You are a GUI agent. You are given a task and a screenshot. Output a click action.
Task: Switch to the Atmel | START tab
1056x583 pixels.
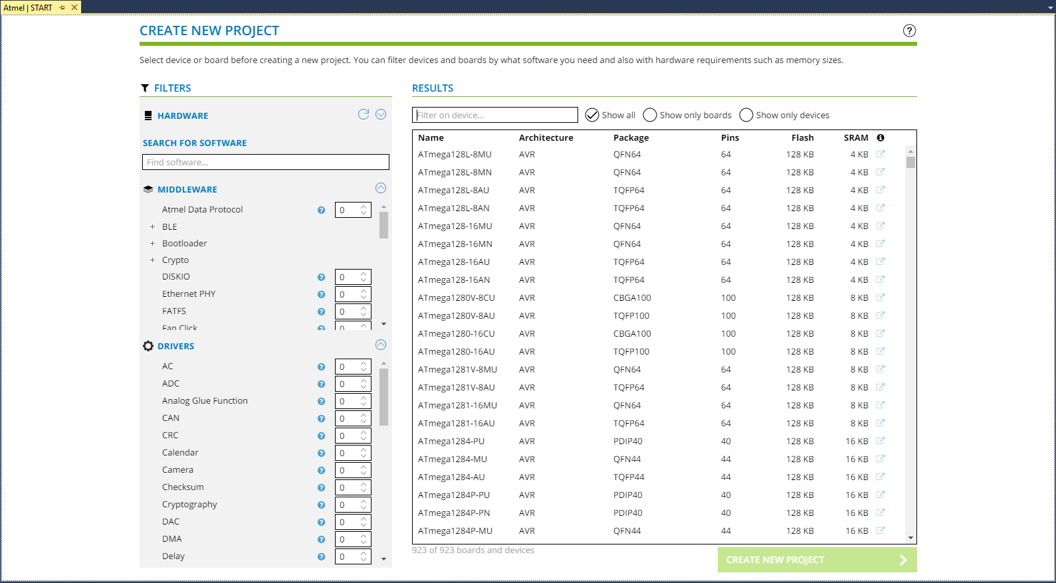(x=28, y=8)
